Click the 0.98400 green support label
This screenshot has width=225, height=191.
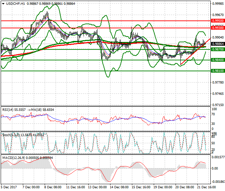pos(218,60)
